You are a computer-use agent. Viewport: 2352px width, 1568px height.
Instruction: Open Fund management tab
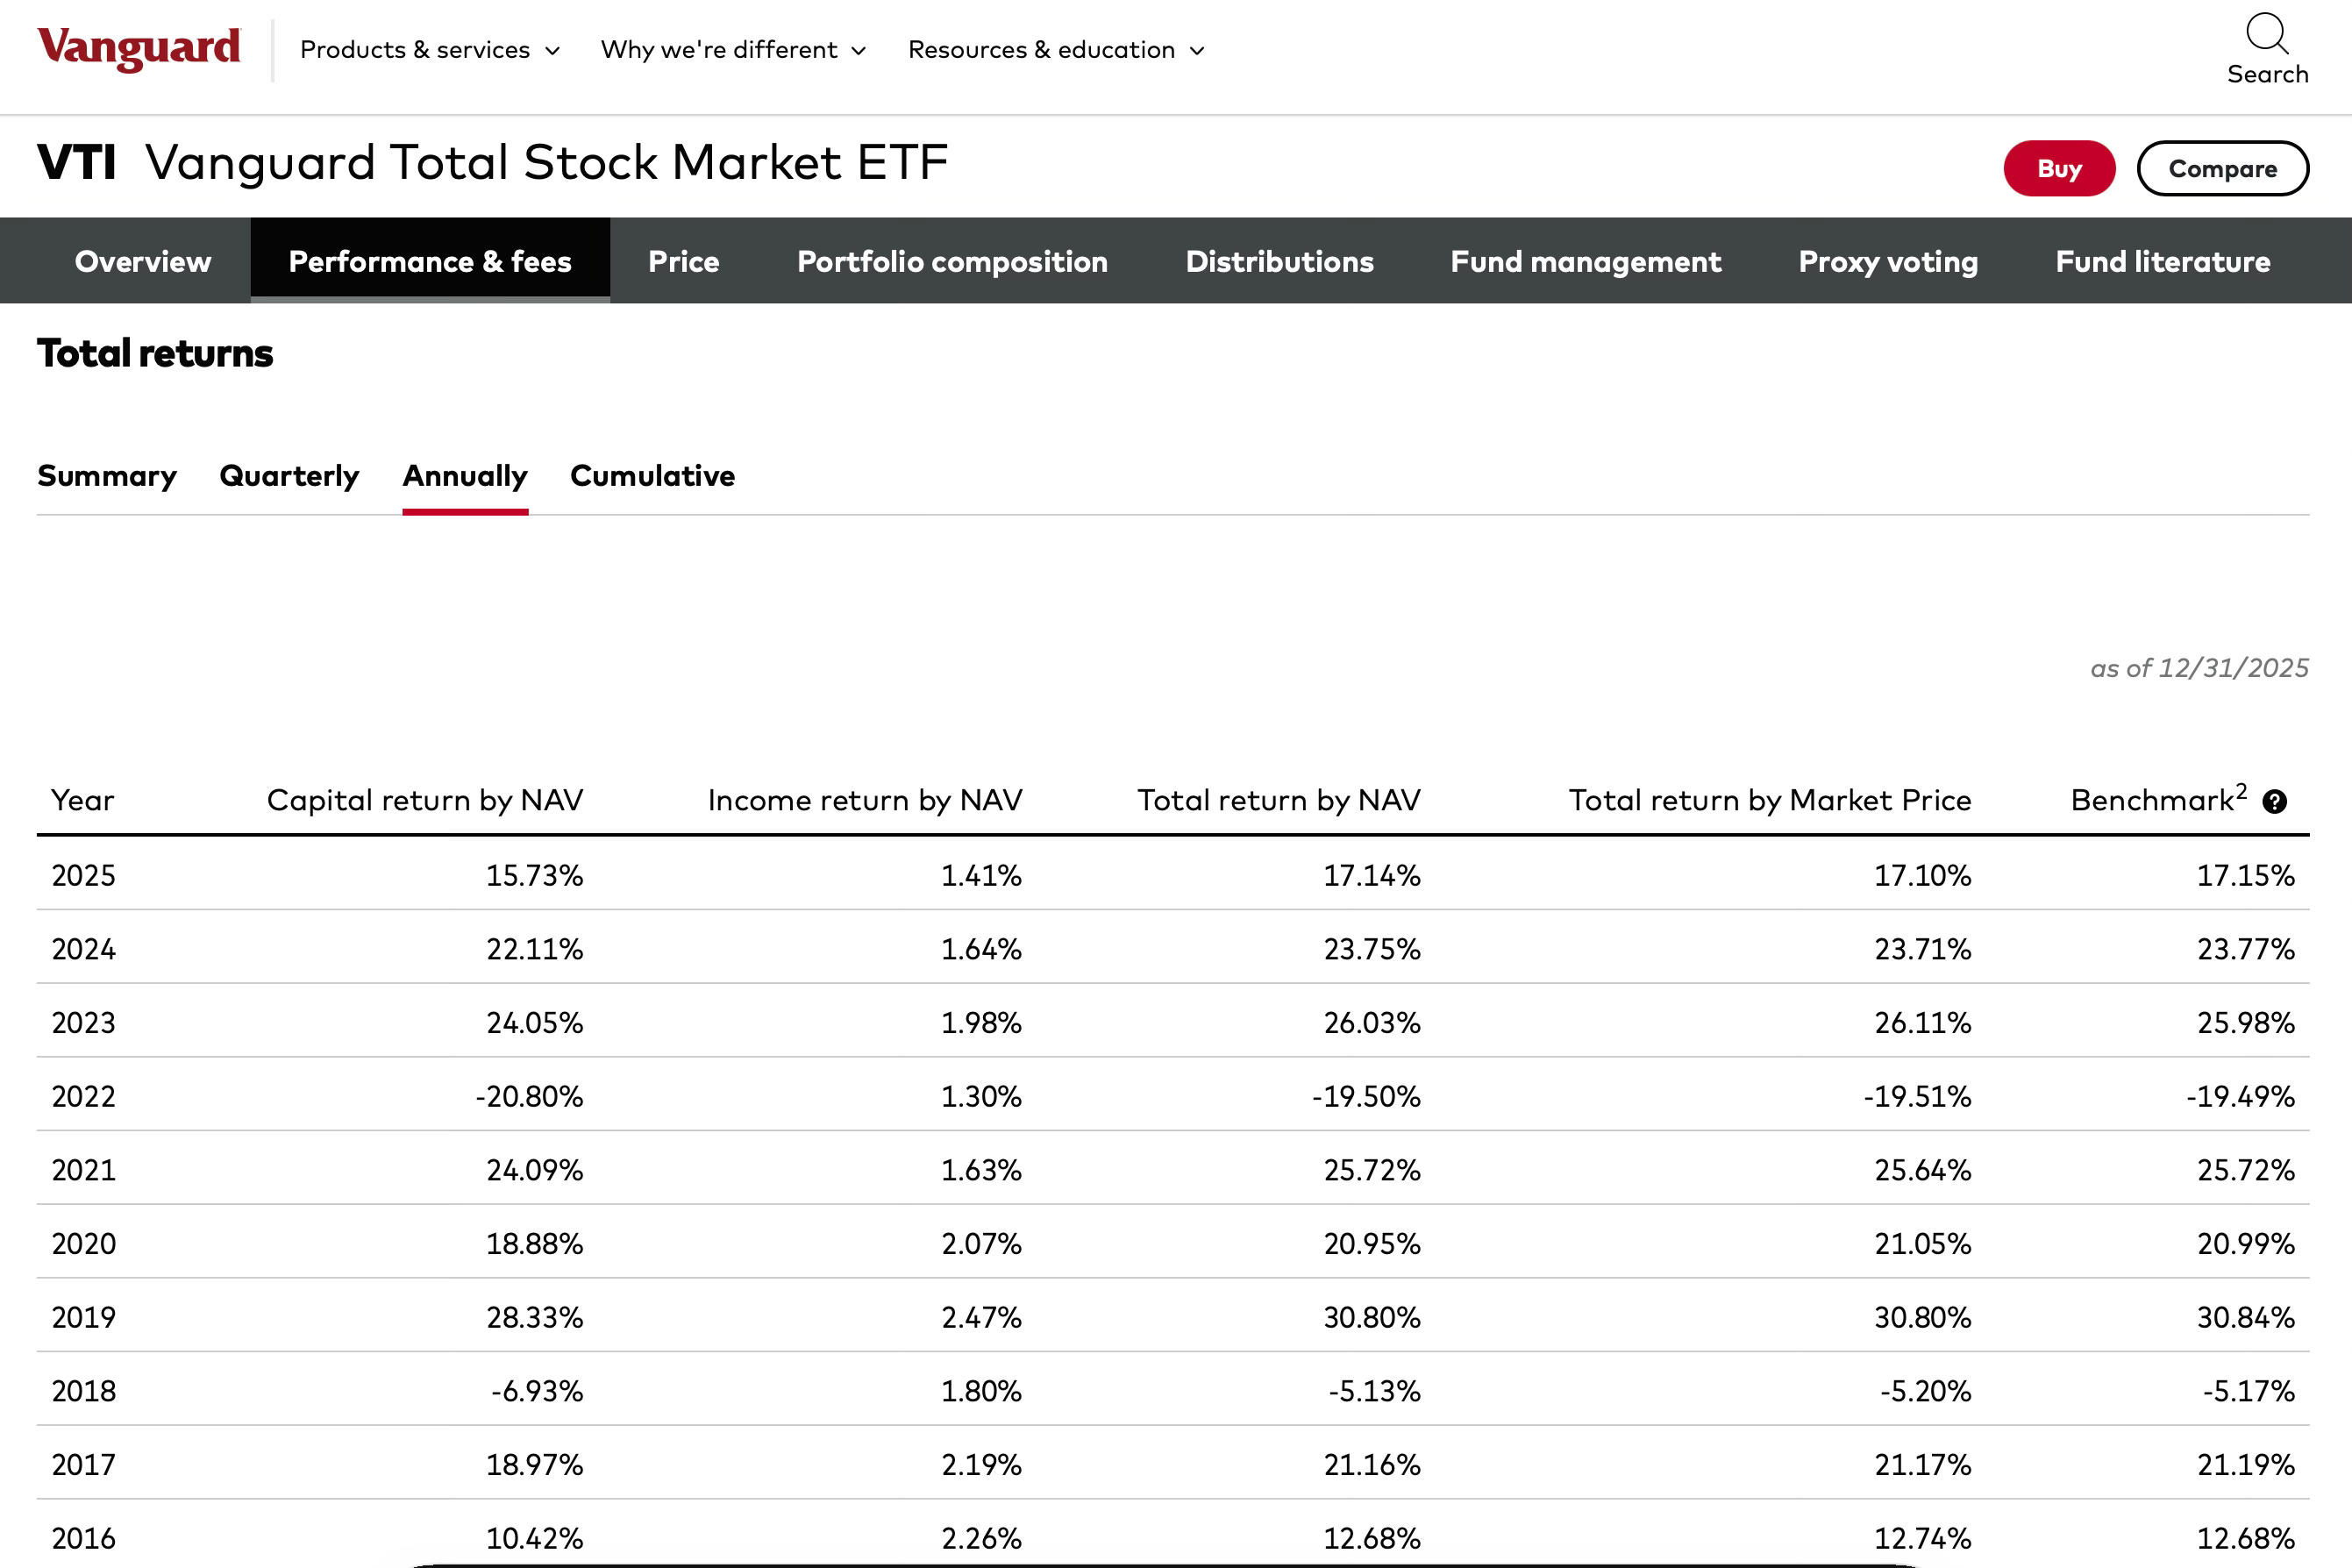1585,261
